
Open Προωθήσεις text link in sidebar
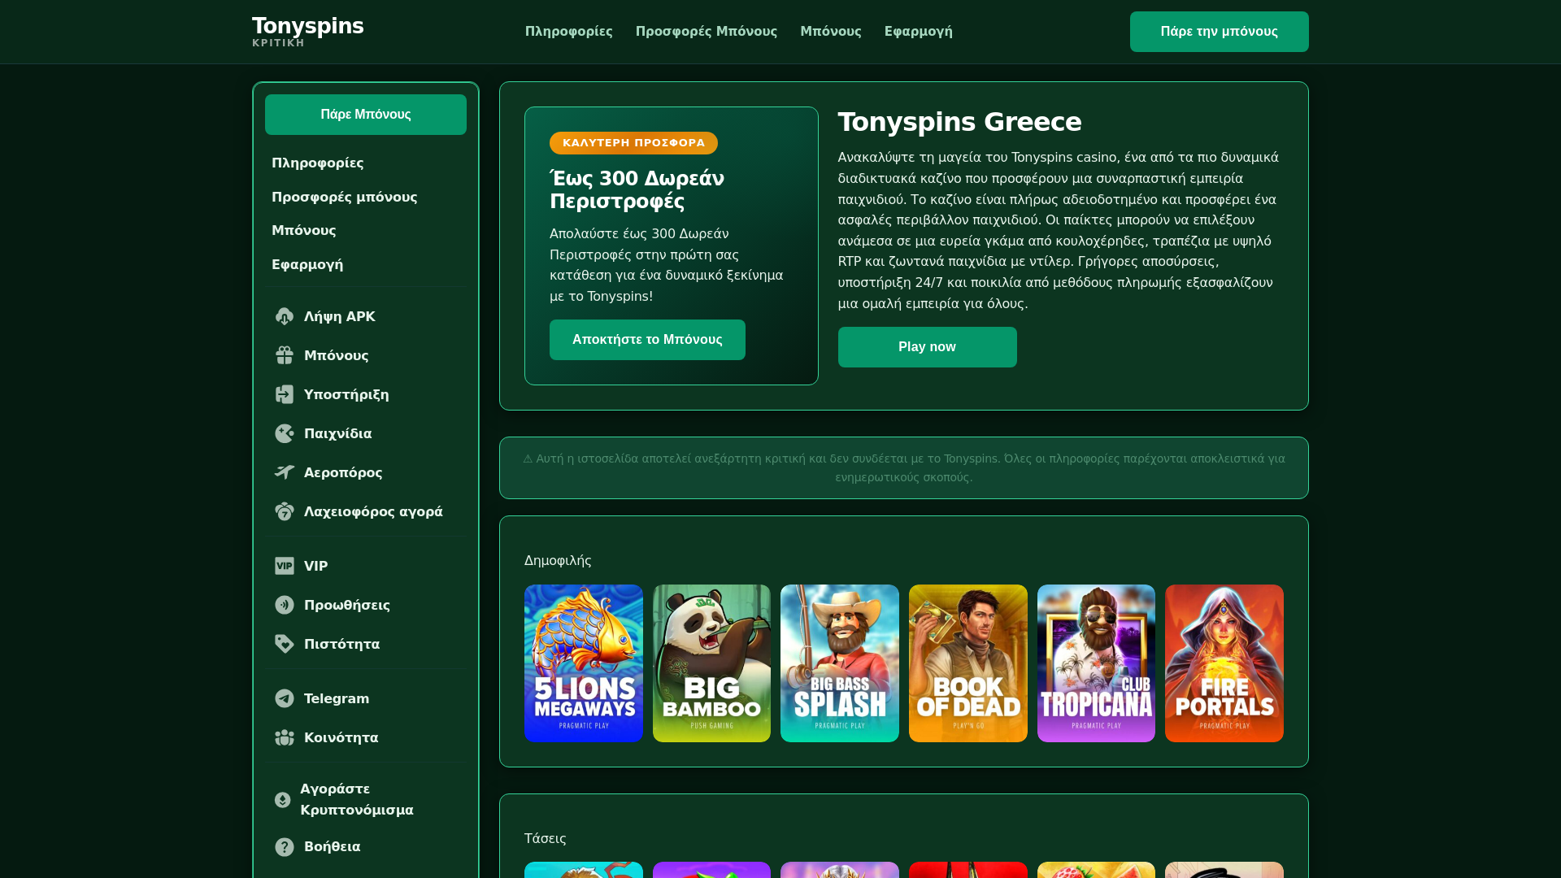tap(347, 606)
